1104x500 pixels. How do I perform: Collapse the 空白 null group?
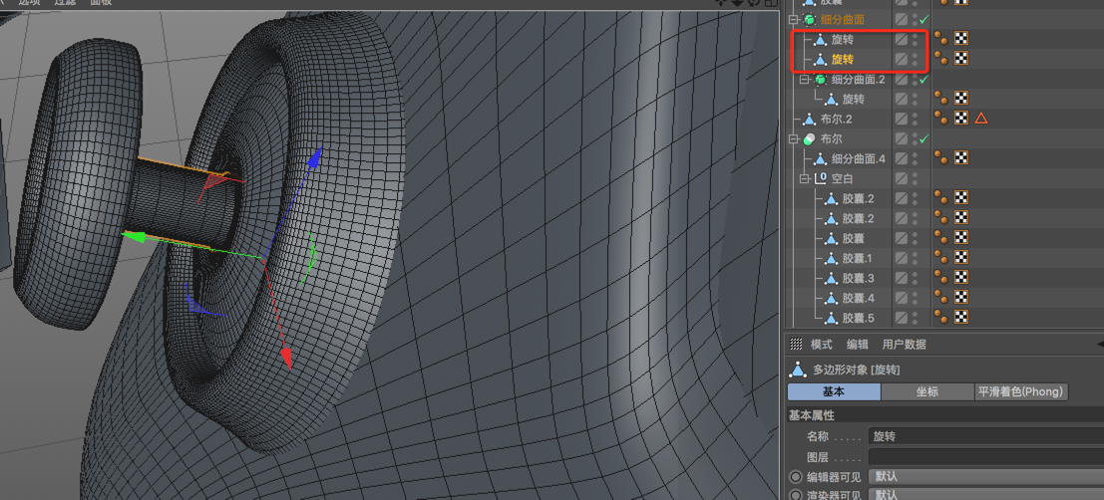[806, 178]
